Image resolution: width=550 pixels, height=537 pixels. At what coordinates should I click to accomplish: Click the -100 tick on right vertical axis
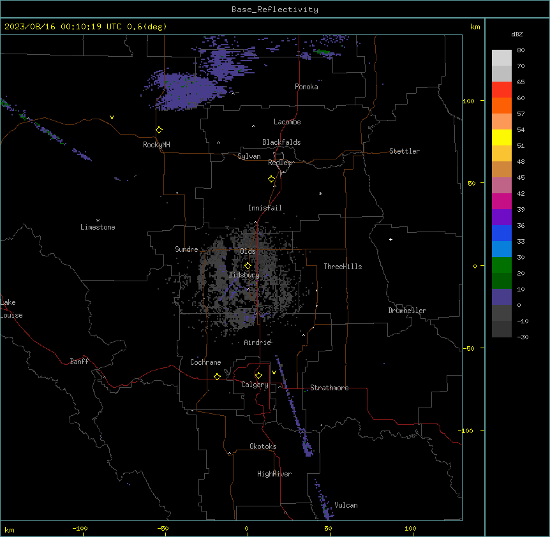466,430
